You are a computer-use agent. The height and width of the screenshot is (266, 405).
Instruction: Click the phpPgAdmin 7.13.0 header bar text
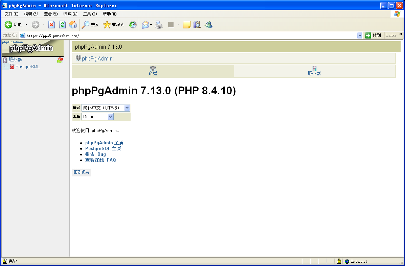pyautogui.click(x=98, y=47)
